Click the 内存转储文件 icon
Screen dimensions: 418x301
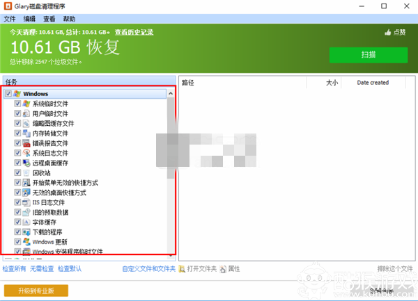(26, 133)
